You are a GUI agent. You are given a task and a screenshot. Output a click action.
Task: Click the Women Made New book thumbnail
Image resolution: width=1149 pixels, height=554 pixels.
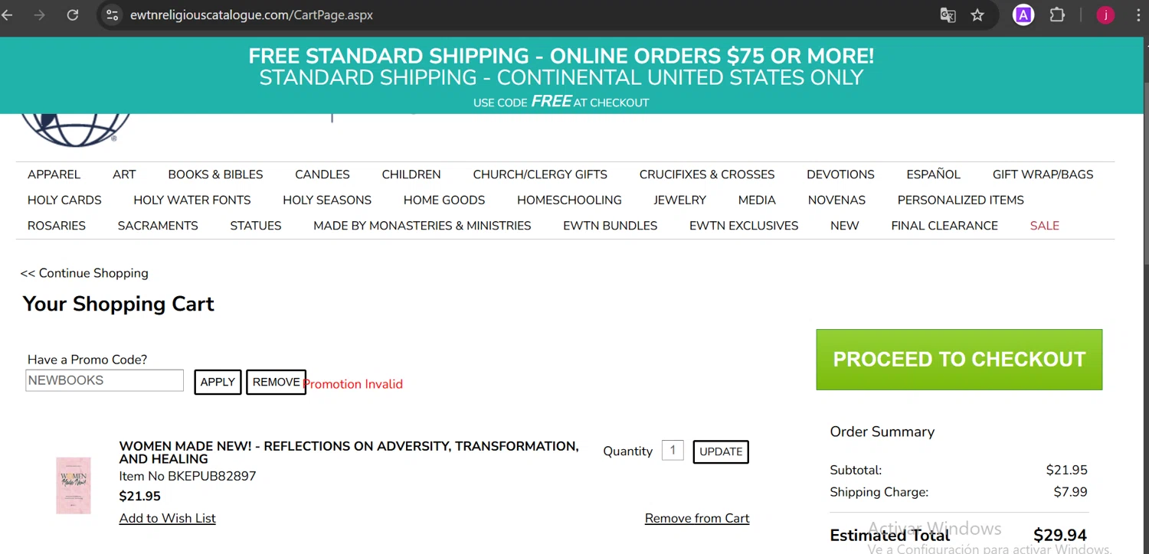click(74, 486)
